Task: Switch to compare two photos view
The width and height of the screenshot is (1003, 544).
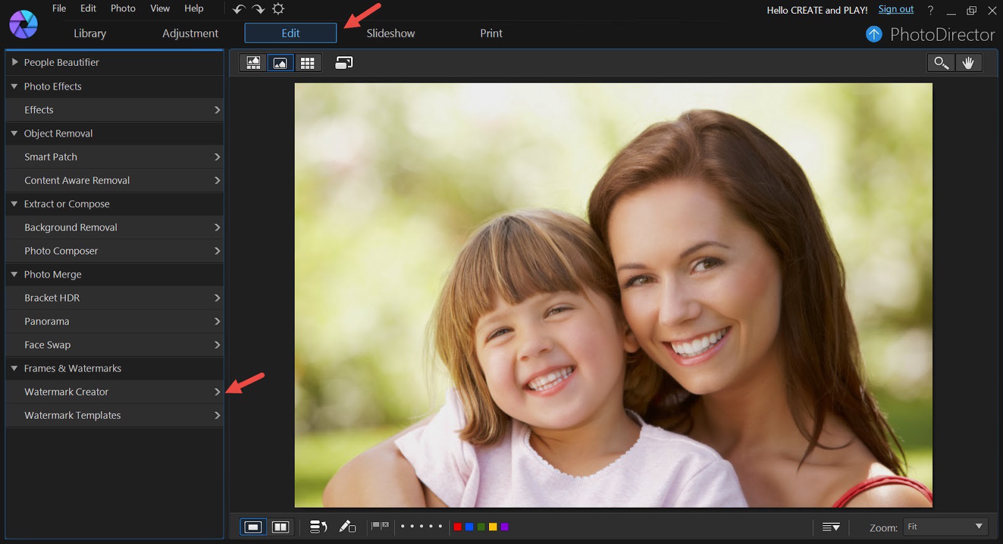Action: point(280,527)
